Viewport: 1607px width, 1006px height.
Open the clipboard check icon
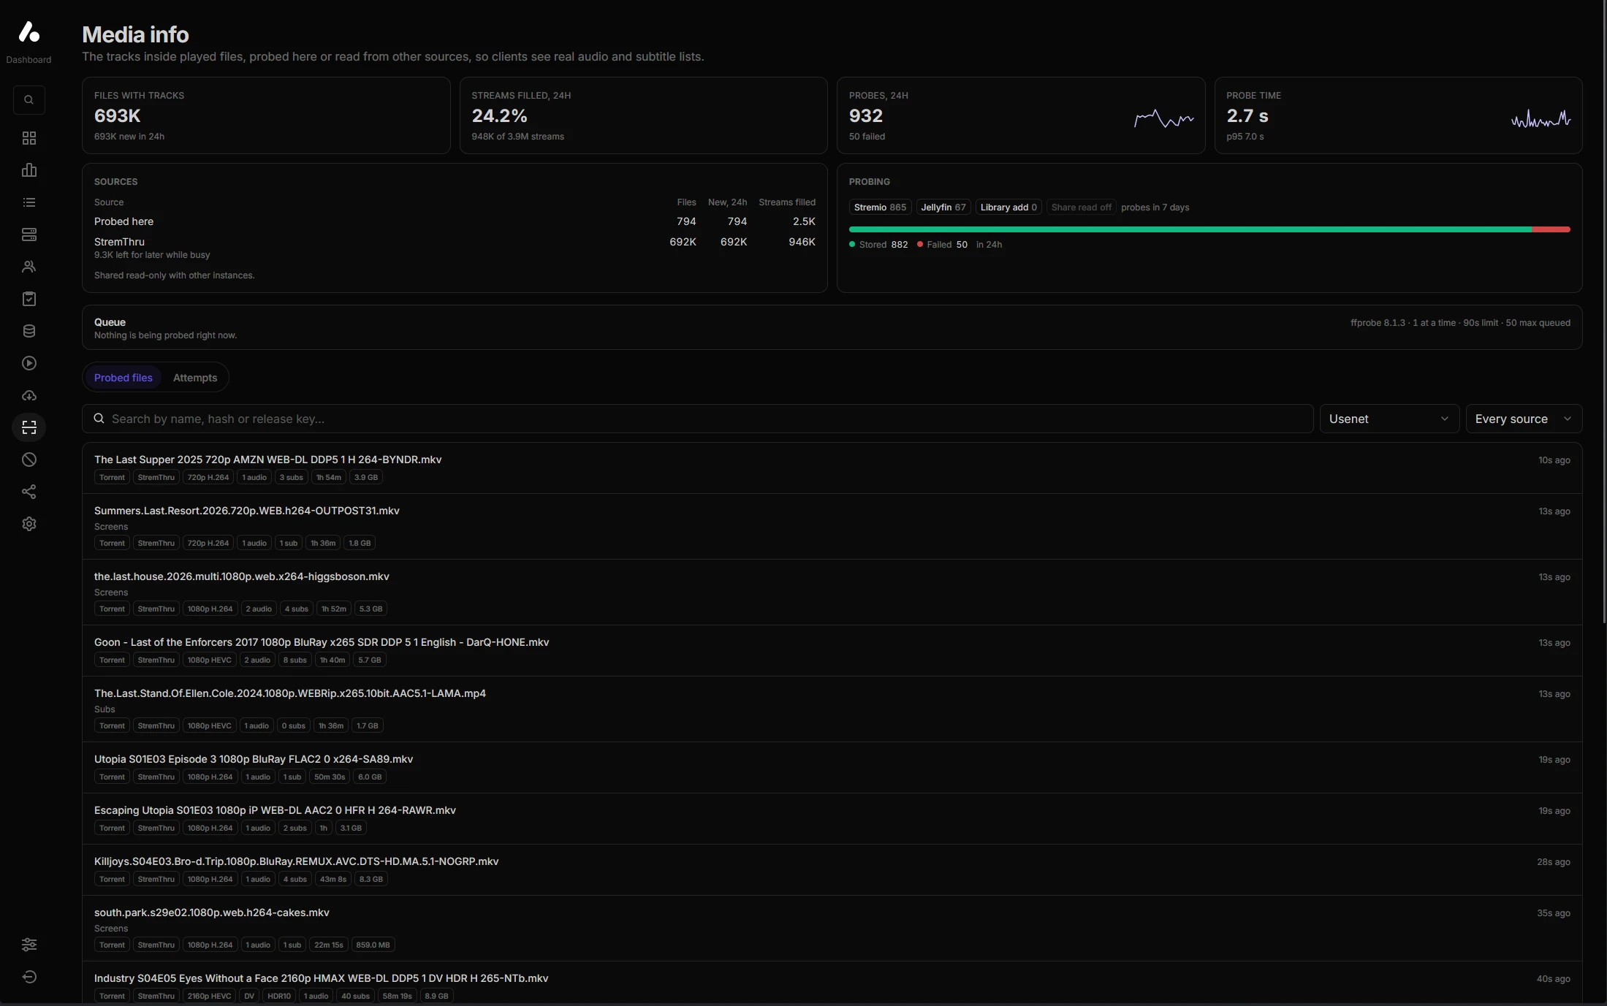tap(29, 299)
